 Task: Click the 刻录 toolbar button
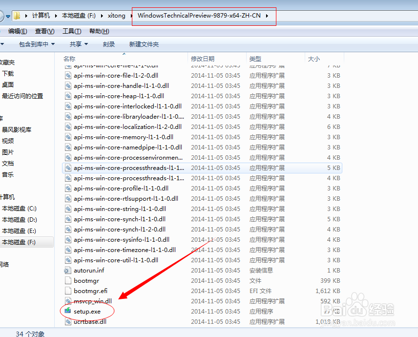click(109, 44)
